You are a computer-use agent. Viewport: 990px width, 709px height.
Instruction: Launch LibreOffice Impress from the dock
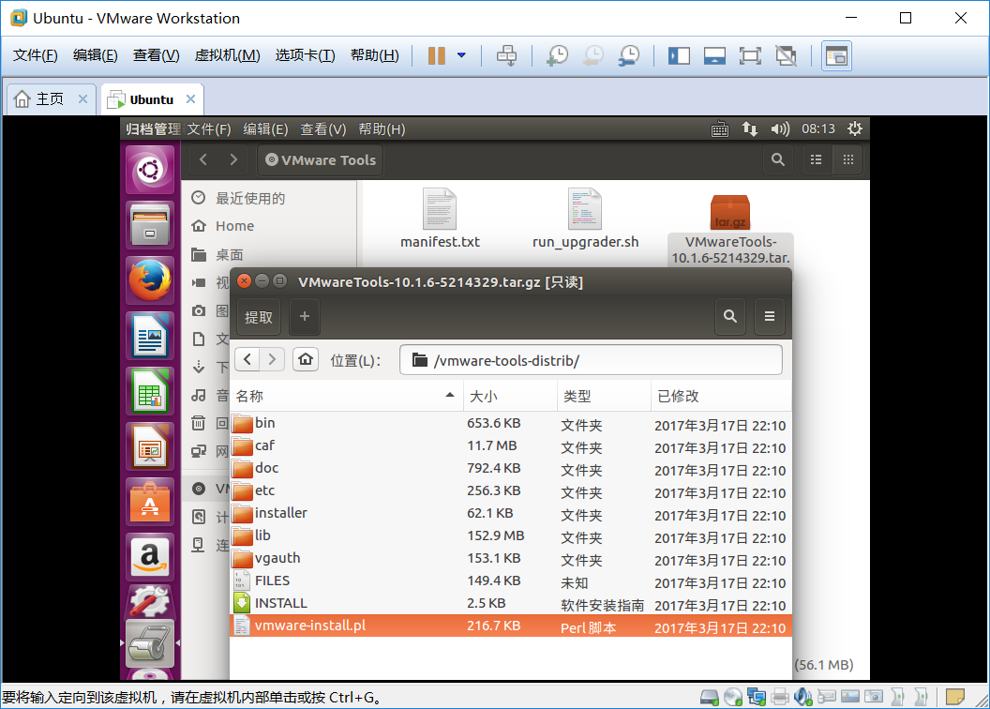150,446
